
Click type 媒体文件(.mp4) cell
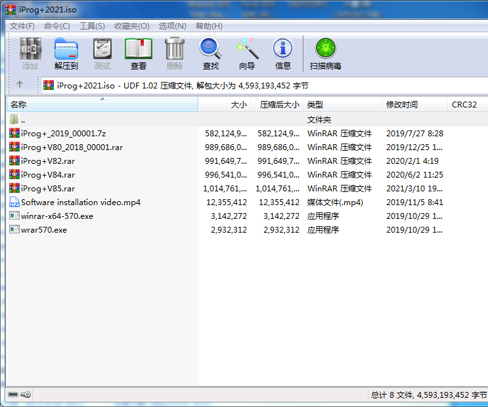(335, 203)
